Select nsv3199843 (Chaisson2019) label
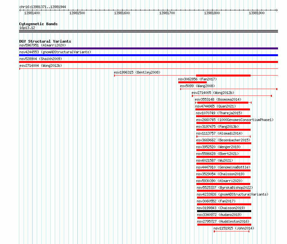Screen dimensions: 287x244 [x=221, y=208]
